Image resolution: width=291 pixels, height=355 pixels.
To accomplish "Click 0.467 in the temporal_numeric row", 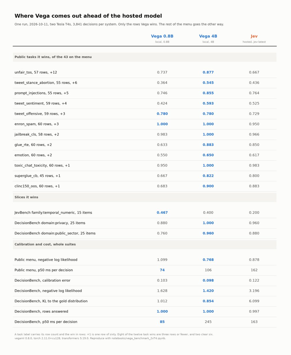I will [x=162, y=213].
